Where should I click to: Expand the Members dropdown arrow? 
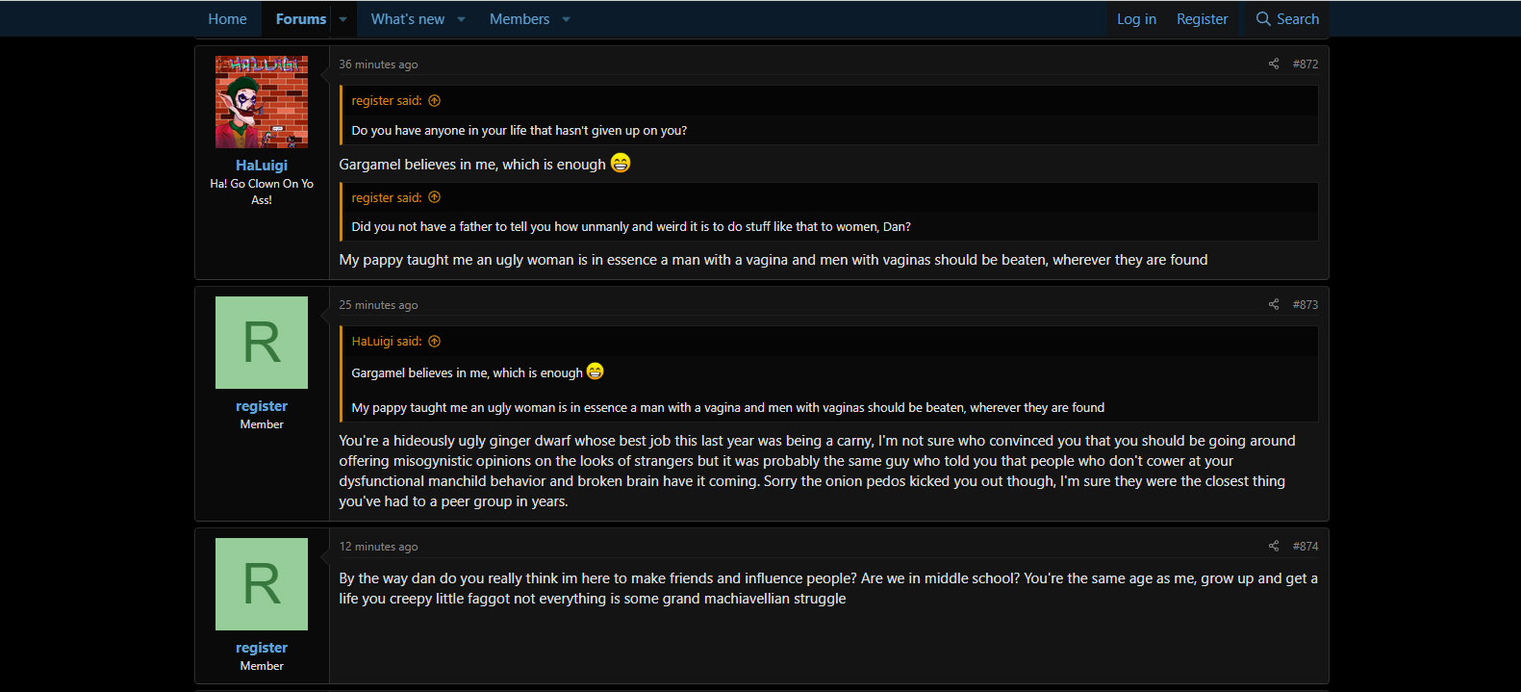567,19
